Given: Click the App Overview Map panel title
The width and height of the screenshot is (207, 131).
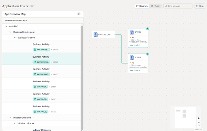Looking at the screenshot, I should 15,14.
